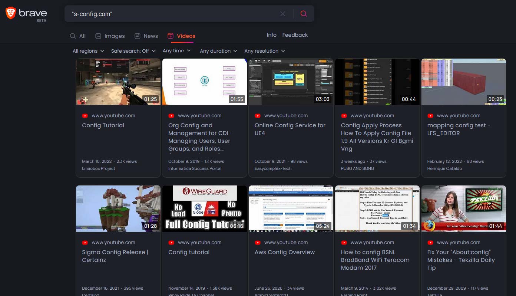Open the Config Tutorial video title
Viewport: 516px width, 296px height.
coord(103,125)
